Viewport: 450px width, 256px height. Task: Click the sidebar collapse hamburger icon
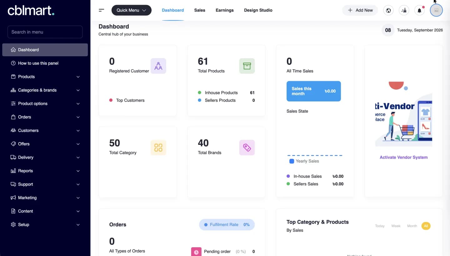[101, 10]
